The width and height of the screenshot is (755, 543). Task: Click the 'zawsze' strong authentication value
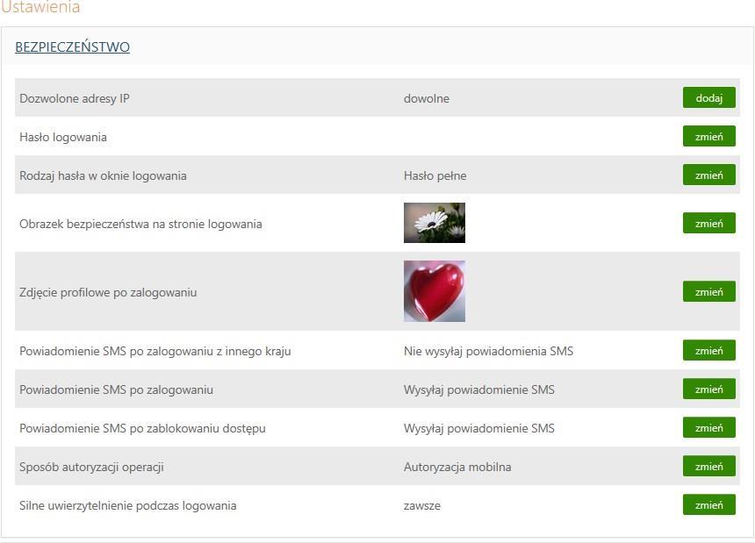click(421, 506)
